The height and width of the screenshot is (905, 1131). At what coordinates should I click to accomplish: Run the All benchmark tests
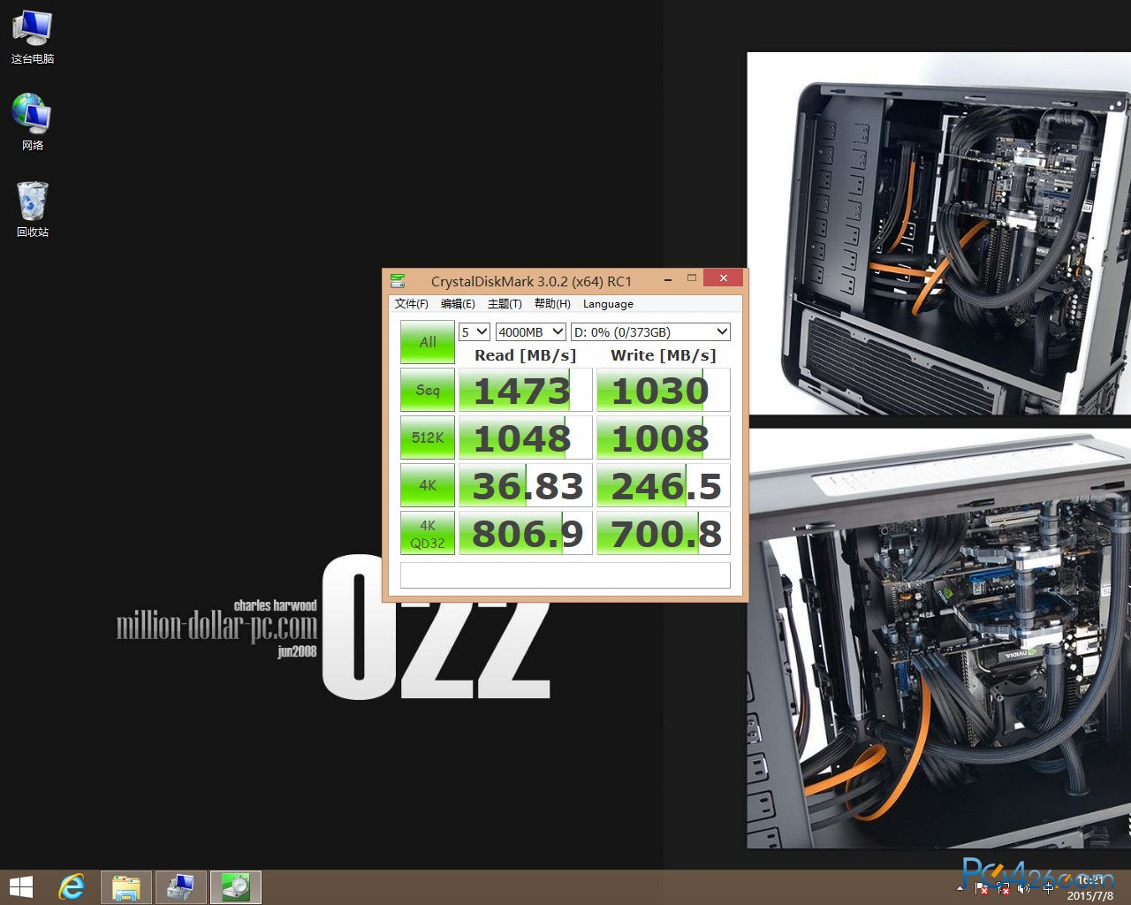(x=428, y=342)
